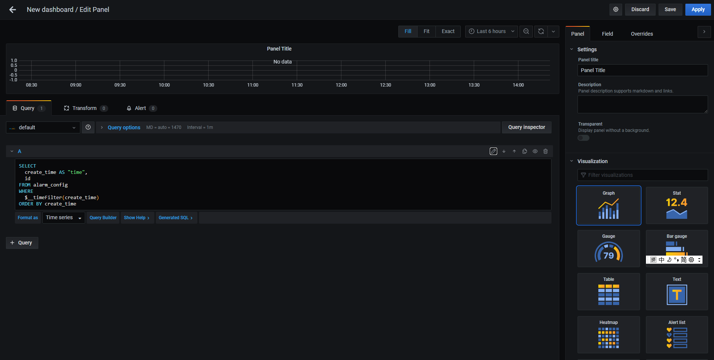714x360 pixels.
Task: Open the data source help icon
Action: [x=88, y=127]
